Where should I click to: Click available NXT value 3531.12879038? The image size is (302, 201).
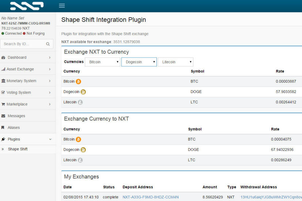click(127, 42)
